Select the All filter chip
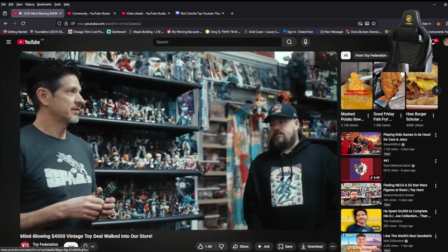Screen dimensions: 448x252 [346, 55]
